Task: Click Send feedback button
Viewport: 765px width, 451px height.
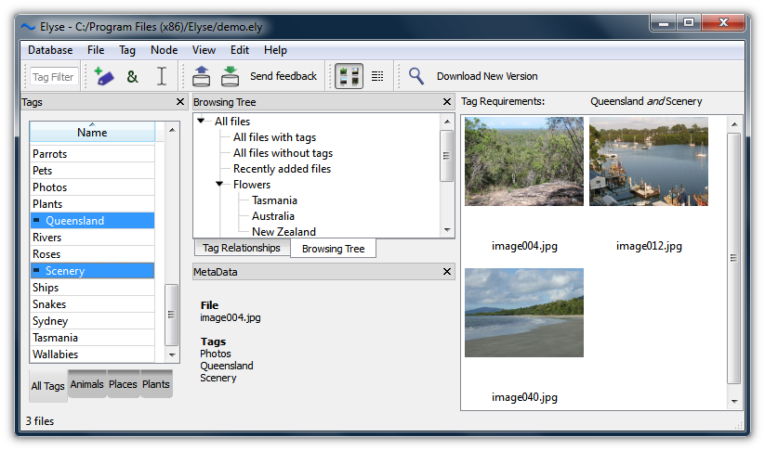Action: [284, 76]
